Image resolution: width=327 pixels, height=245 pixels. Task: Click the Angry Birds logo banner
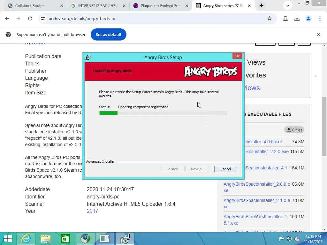tap(211, 71)
